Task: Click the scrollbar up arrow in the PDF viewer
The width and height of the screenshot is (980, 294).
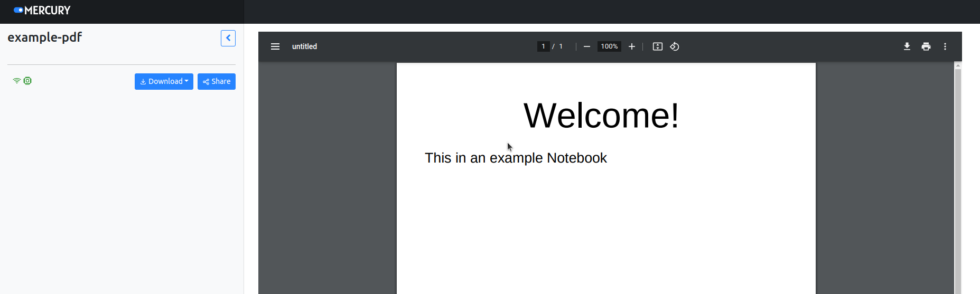Action: pos(958,65)
